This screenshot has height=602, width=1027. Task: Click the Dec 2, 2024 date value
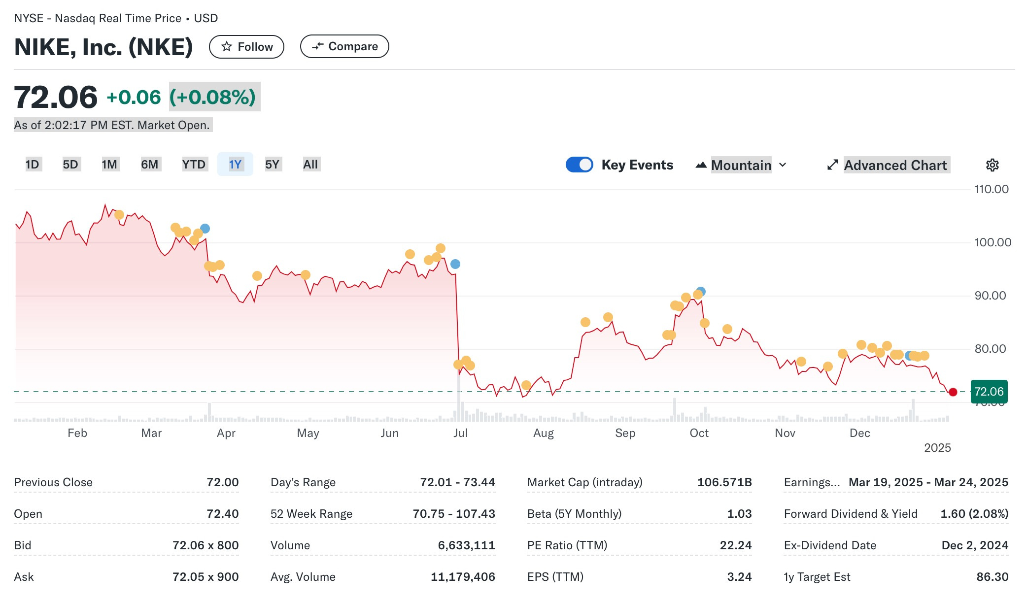(975, 545)
